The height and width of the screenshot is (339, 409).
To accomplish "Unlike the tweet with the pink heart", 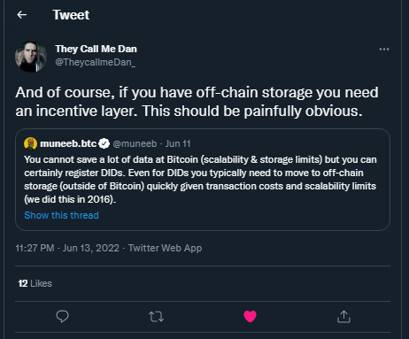I will pos(250,317).
